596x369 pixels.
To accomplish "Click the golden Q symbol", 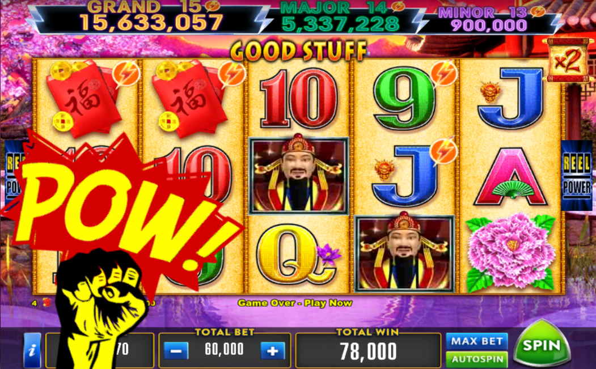I will [297, 255].
